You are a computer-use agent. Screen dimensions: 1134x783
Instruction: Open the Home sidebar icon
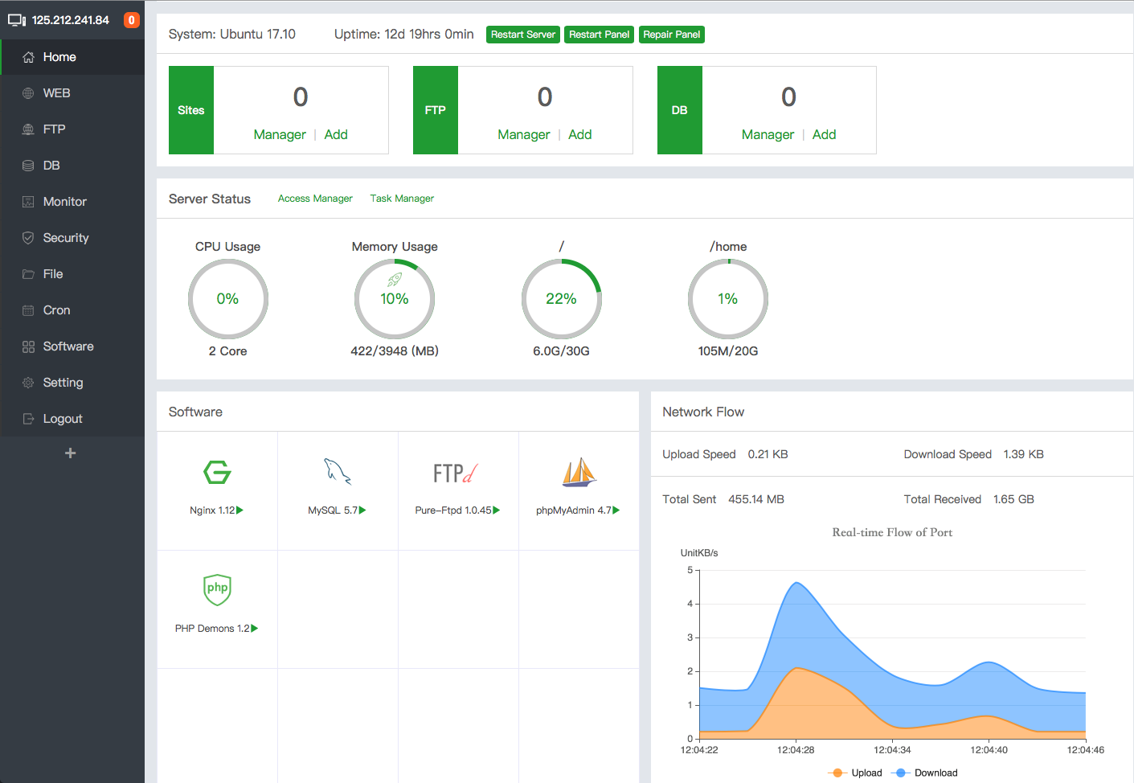[x=28, y=57]
